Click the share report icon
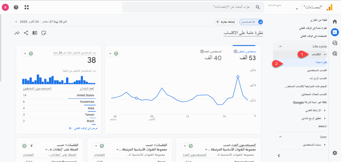 (x=26, y=33)
